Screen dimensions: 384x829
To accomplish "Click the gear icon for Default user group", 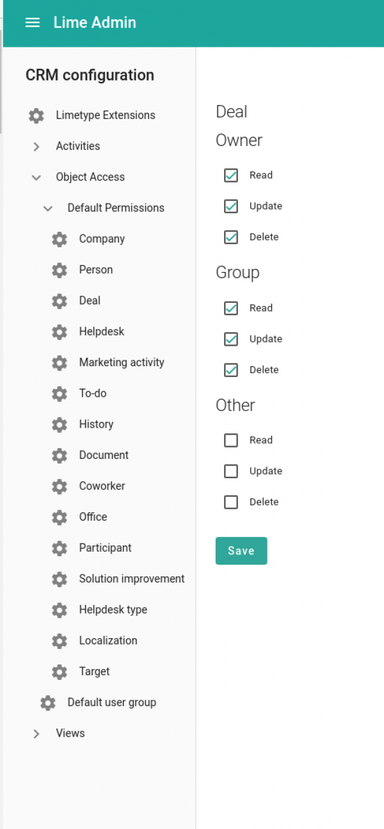I will point(48,703).
